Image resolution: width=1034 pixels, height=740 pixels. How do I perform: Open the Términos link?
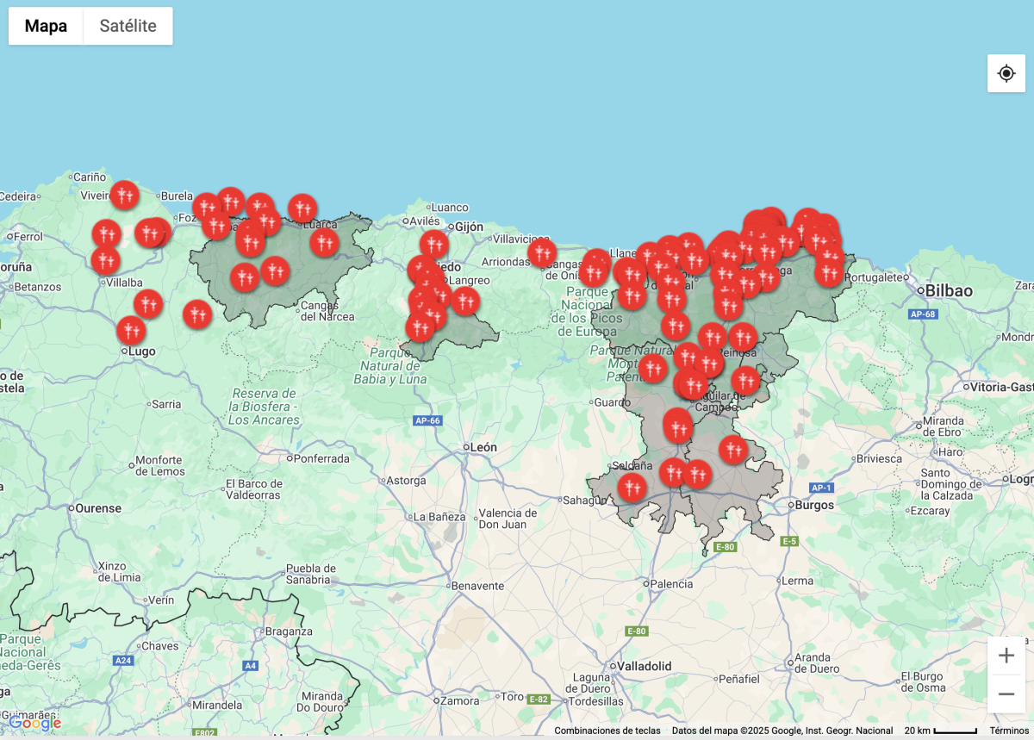[x=1008, y=731]
